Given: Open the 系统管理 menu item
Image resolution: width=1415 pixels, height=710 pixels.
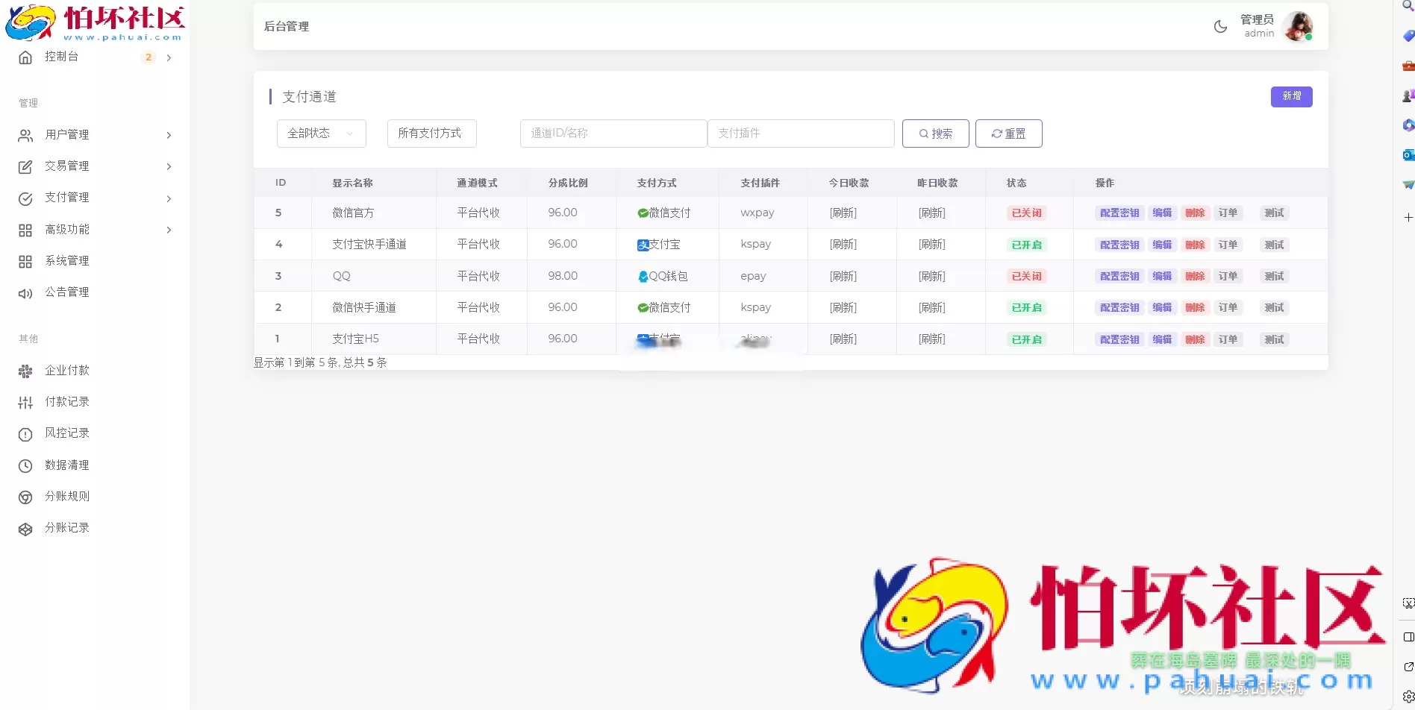Looking at the screenshot, I should click(x=66, y=260).
